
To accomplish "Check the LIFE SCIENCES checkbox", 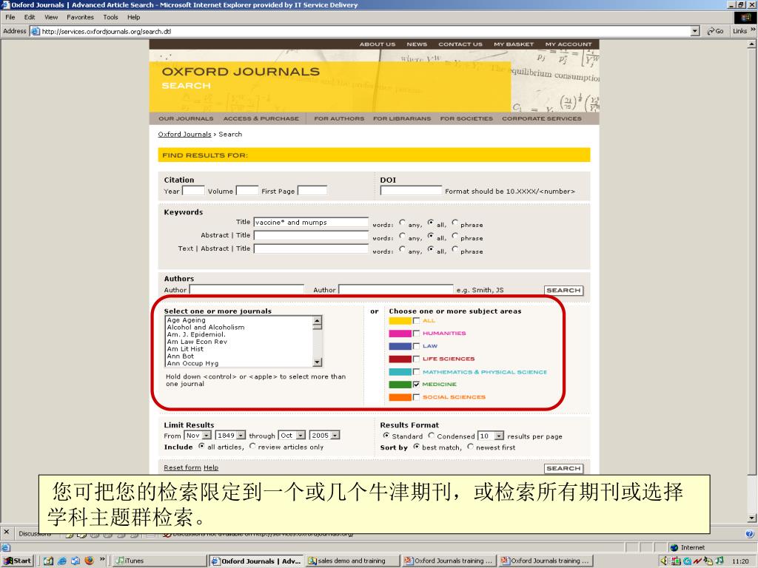I will [416, 359].
